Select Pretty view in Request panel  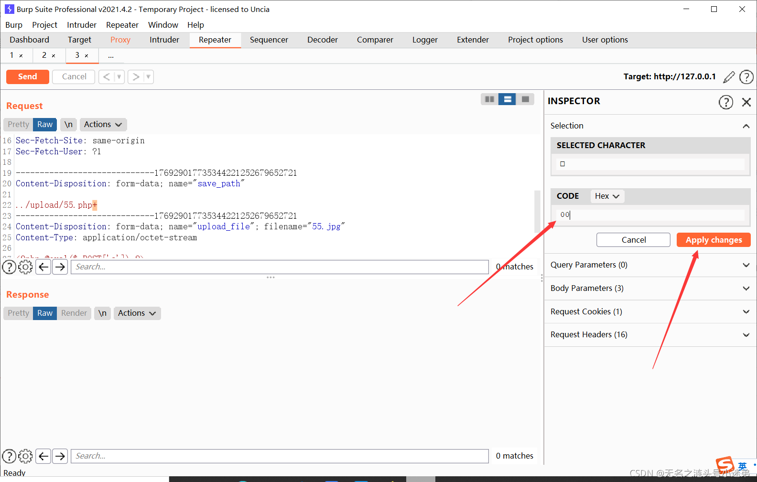(x=18, y=124)
